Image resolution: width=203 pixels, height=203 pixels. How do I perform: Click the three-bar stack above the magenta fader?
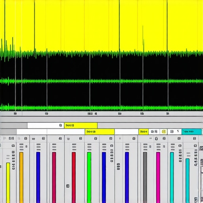pyautogui.click(x=159, y=147)
